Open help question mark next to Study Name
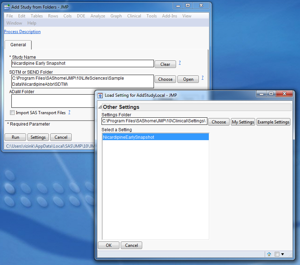 [x=180, y=63]
